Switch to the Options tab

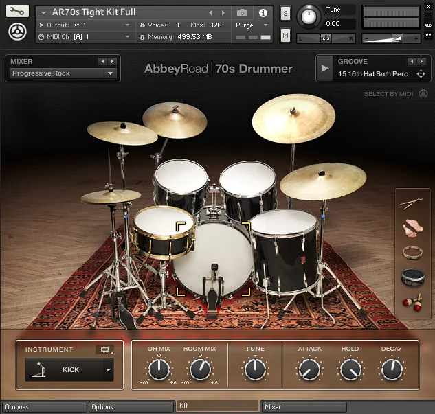point(131,407)
